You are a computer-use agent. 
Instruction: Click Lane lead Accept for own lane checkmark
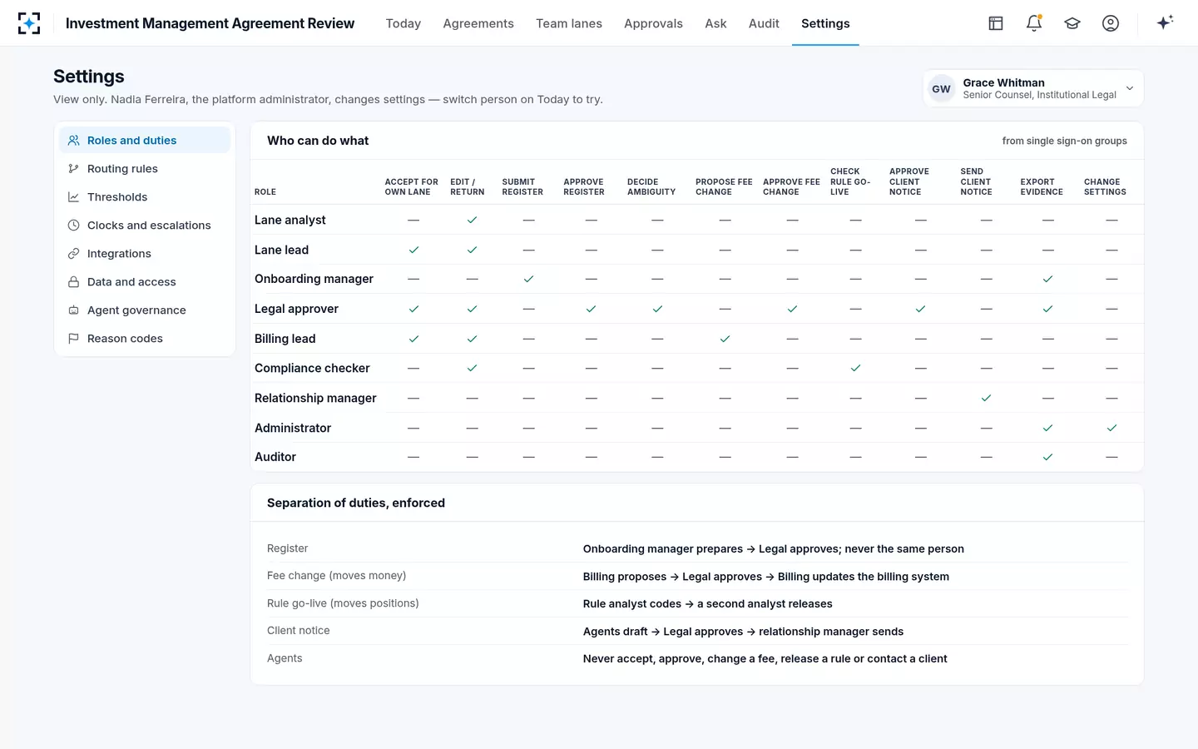pos(413,250)
